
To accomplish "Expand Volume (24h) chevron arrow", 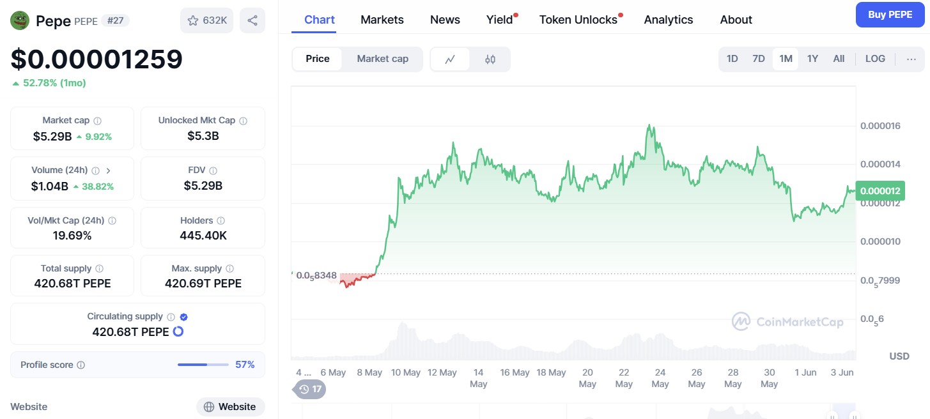I will (108, 171).
